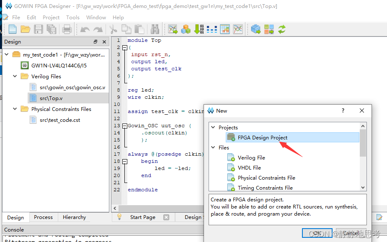387x242 pixels.
Task: Close the Design panel
Action: (x=104, y=42)
